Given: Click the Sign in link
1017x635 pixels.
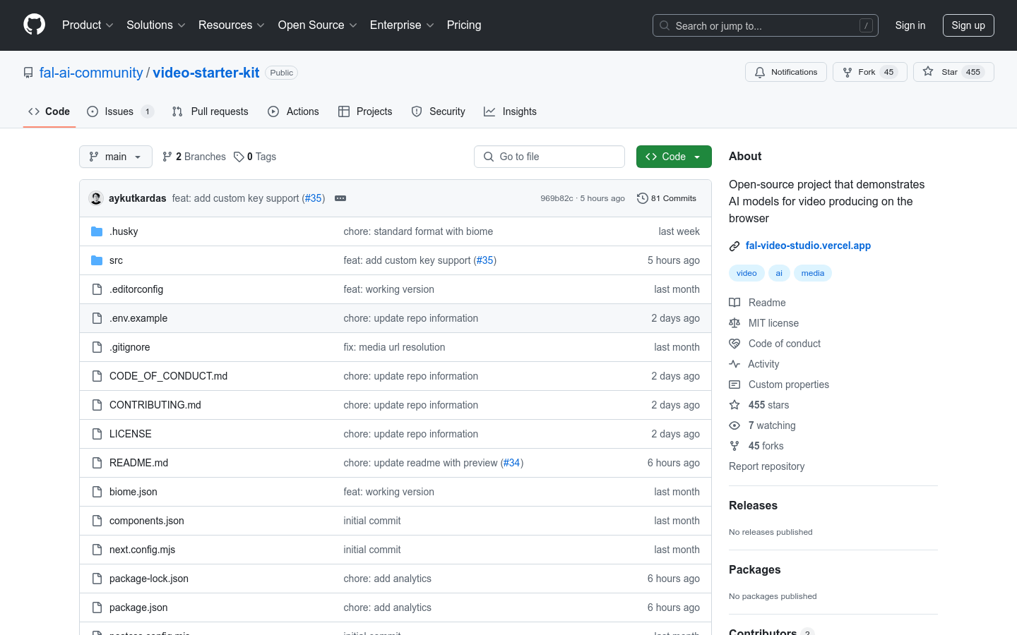Looking at the screenshot, I should click(x=910, y=25).
